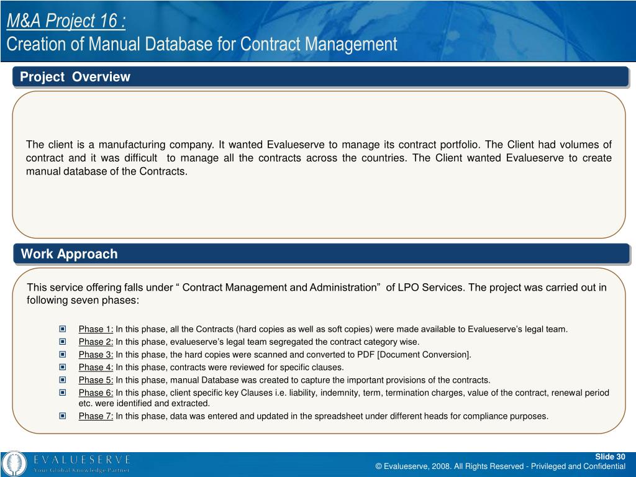Click 'contracts were reviewed for specific clauses' text
This screenshot has height=477, width=636.
[257, 367]
